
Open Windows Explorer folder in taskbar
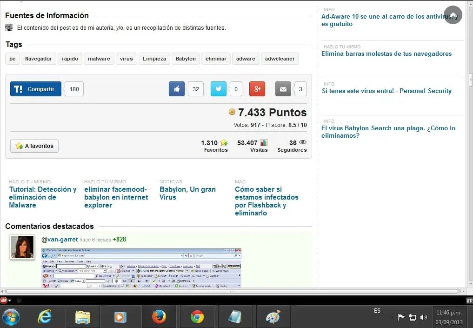[83, 317]
